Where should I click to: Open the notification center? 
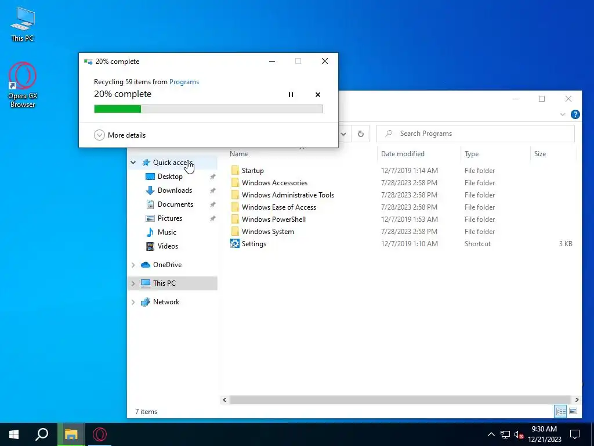pyautogui.click(x=575, y=434)
